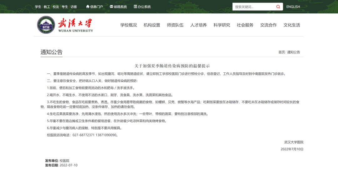The height and width of the screenshot is (175, 338).
Task: Go to the 校友 portal link
Action: [x=56, y=7]
